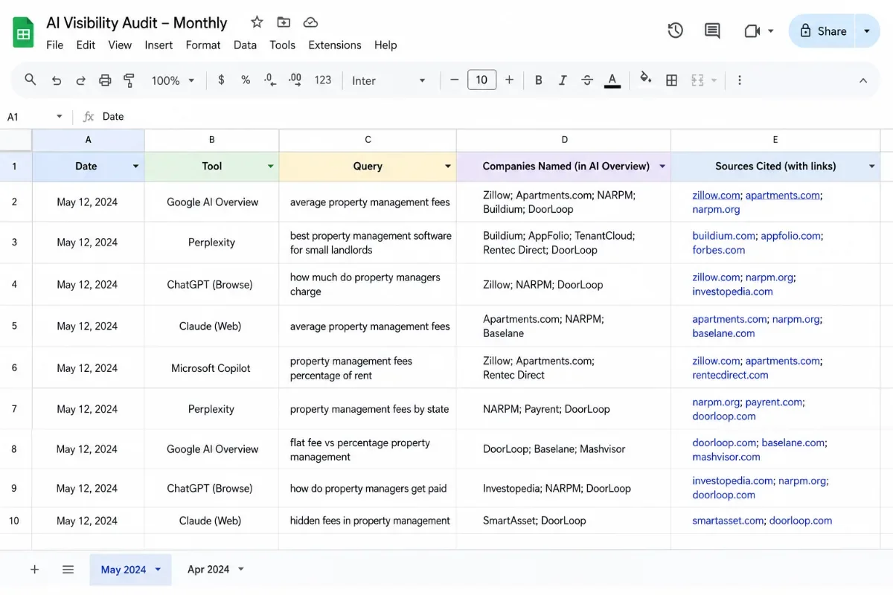Open the Inter font dropdown

388,80
